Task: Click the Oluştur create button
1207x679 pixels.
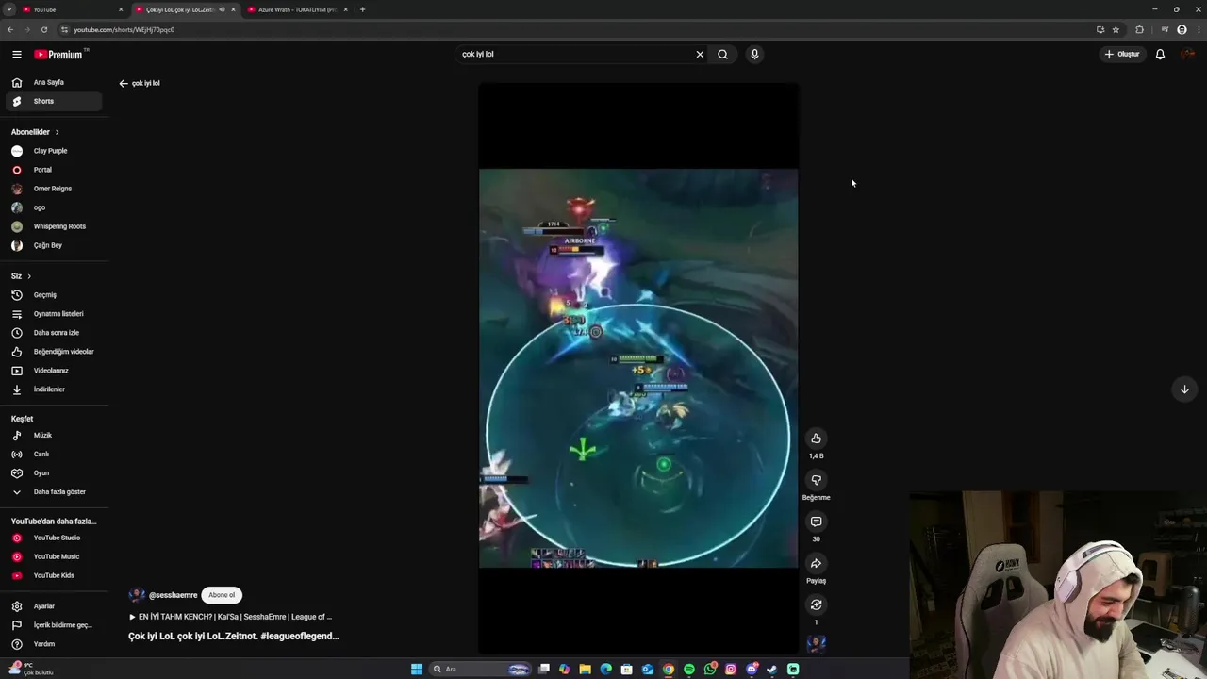Action: click(1122, 54)
